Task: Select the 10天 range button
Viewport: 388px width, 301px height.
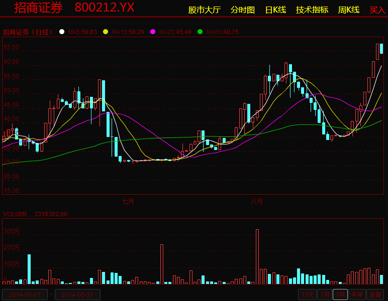Action: [307, 294]
